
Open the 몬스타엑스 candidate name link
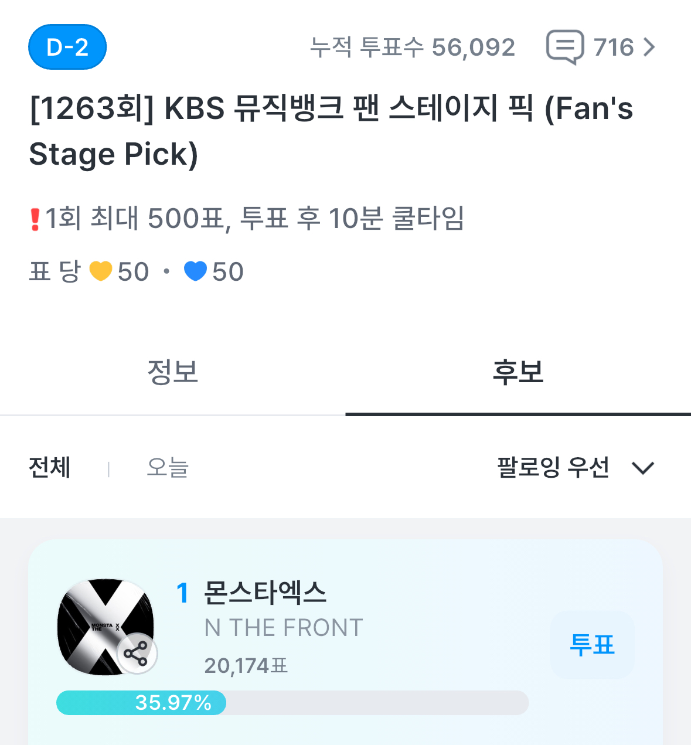tap(265, 593)
